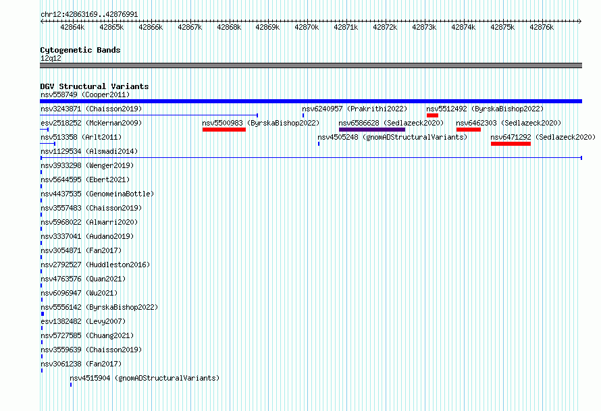Click the 42866k ruler tick label

pyautogui.click(x=151, y=27)
